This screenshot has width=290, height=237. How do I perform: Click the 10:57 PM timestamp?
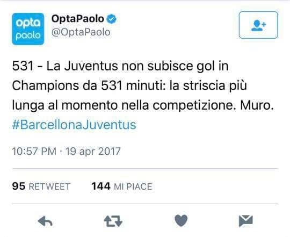coord(34,151)
